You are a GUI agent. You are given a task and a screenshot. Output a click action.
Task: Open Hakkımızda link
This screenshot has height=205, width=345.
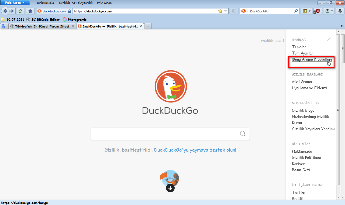302,151
